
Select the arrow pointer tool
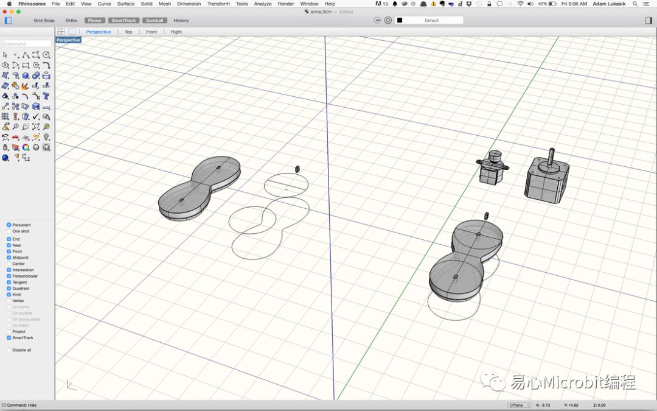(5, 55)
